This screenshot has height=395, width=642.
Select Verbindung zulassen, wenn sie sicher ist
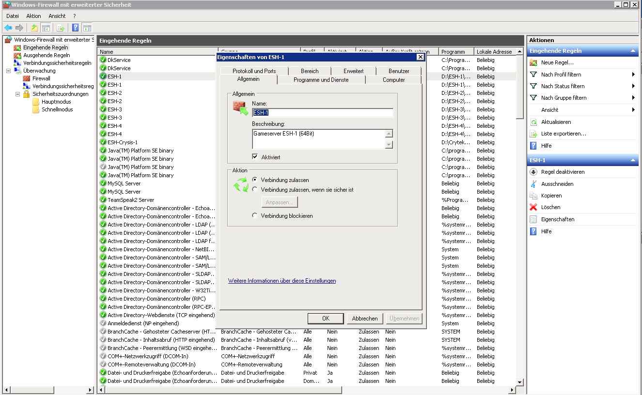point(255,190)
